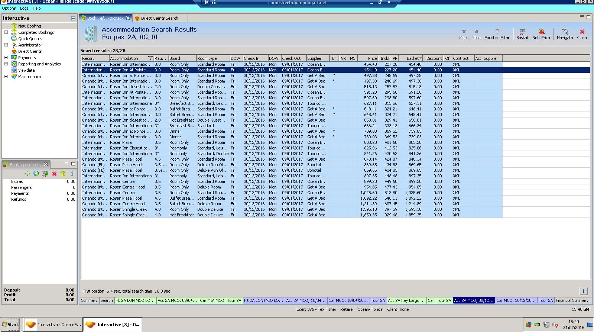Expand the Payments tree node
The image size is (594, 332).
(6, 58)
